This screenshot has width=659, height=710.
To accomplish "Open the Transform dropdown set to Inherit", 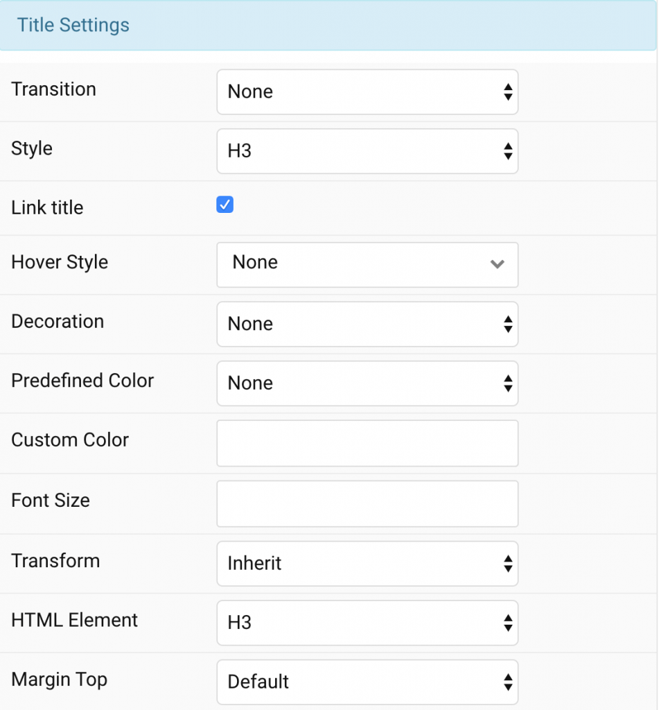I will point(367,564).
